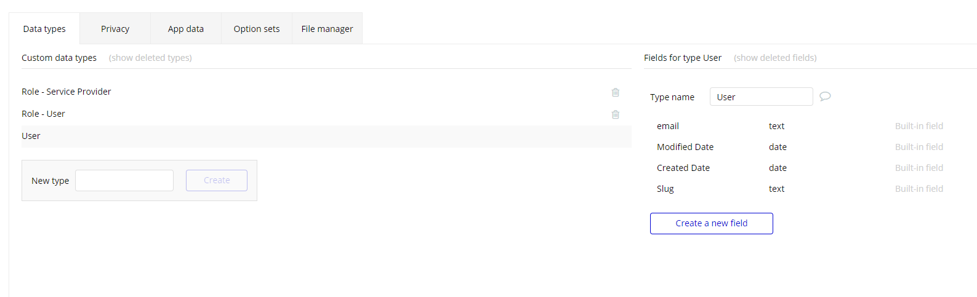Edit the Type name field containing User
Image resolution: width=977 pixels, height=297 pixels.
761,97
